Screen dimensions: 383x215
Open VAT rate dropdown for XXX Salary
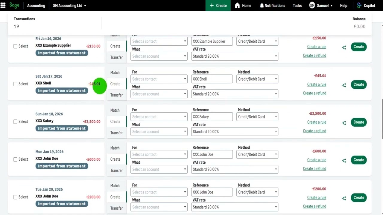(x=235, y=131)
